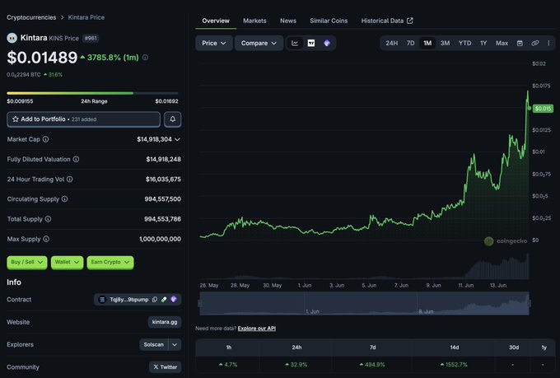Viewport: 560px width, 378px height.
Task: Open the Historical Data tab
Action: coord(387,21)
